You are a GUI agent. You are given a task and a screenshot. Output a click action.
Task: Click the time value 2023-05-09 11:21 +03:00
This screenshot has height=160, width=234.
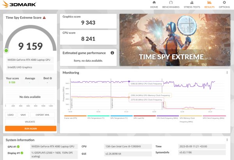pyautogui.click(x=202, y=146)
